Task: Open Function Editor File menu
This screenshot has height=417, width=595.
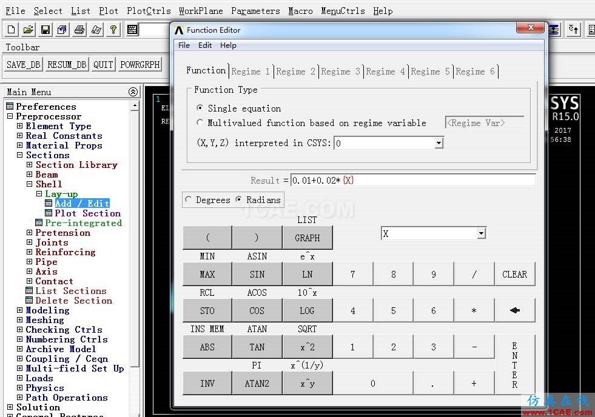Action: coord(184,45)
